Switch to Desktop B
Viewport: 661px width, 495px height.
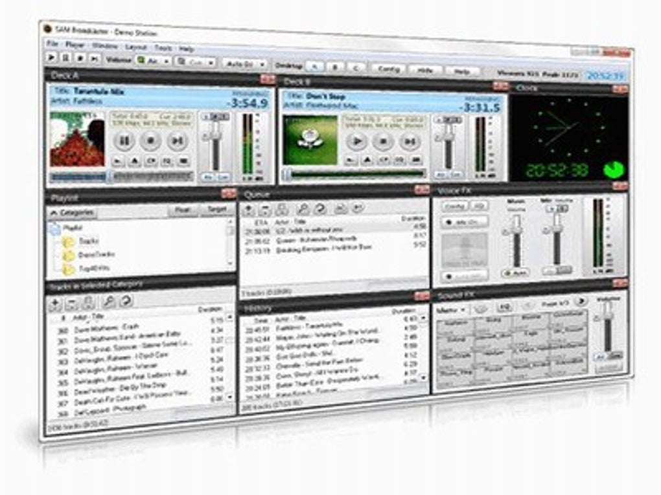pos(336,67)
